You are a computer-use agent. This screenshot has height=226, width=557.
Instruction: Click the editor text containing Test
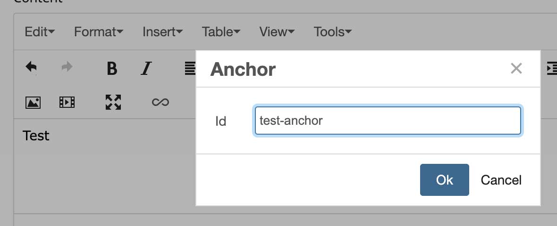36,136
